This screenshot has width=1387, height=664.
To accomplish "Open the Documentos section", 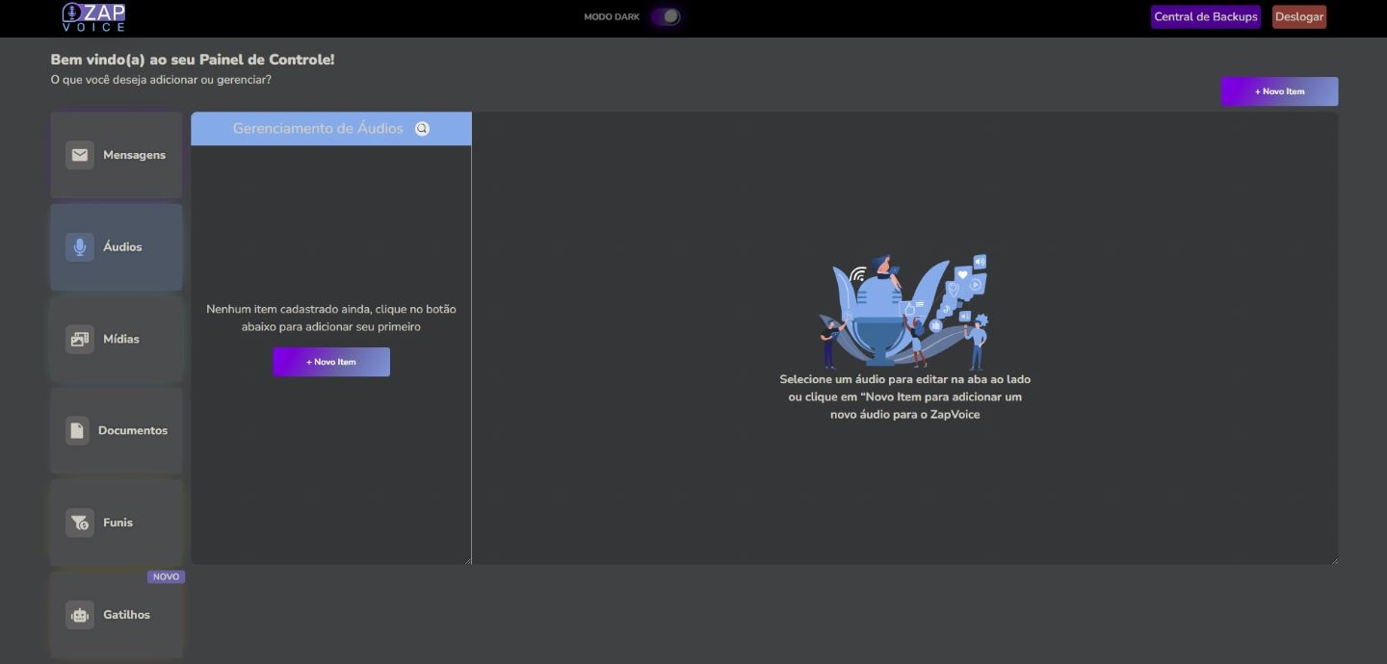I will [117, 430].
